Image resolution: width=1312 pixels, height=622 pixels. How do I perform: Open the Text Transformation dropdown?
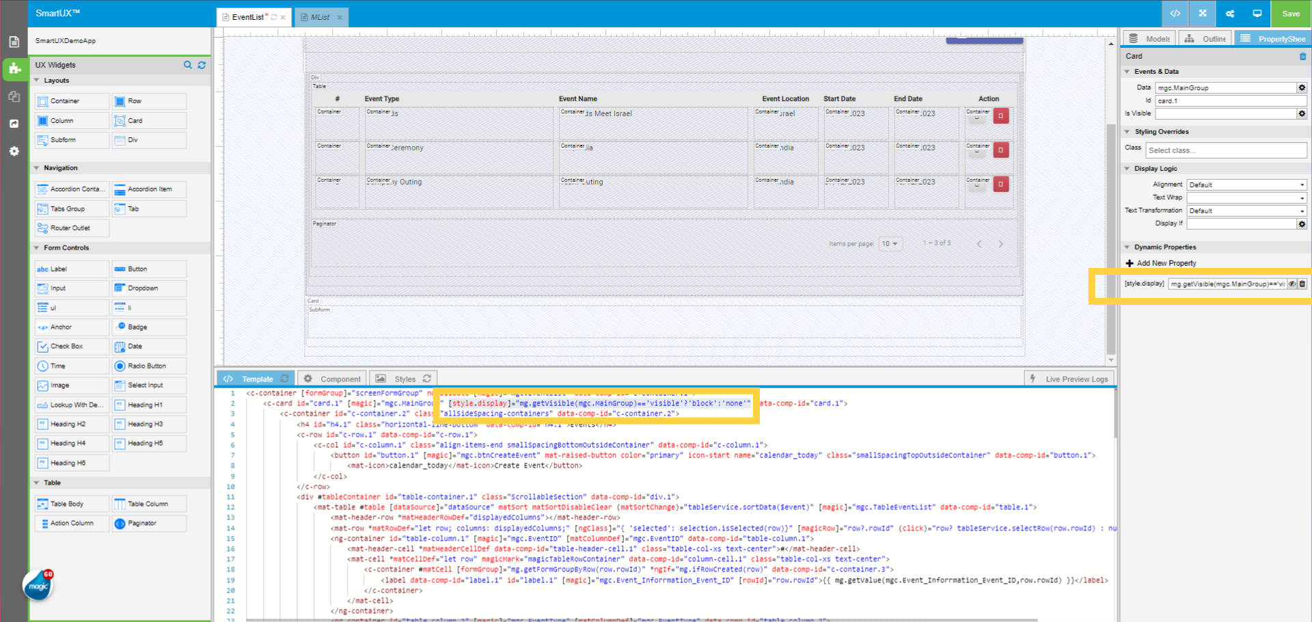point(1246,211)
